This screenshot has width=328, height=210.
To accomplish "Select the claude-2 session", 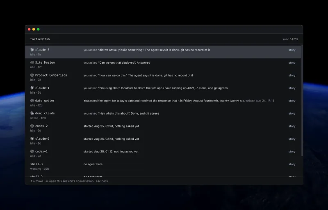I will click(x=42, y=138).
